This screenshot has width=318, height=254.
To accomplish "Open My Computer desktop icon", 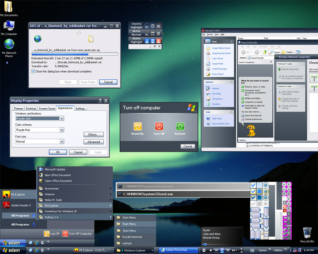I will tap(9, 28).
